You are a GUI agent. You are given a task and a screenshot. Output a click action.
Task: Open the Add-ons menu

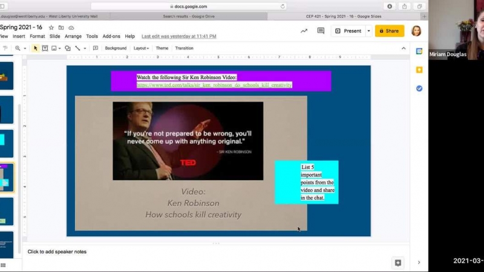click(x=111, y=36)
